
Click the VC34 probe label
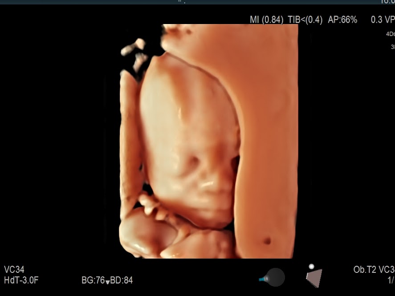click(14, 270)
